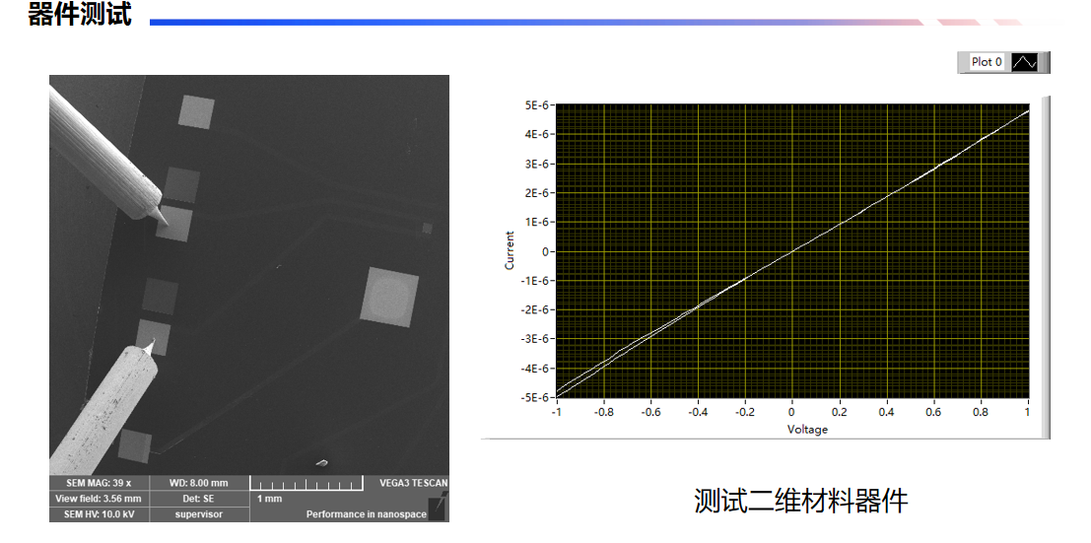Click the Voltage x-axis label
The width and height of the screenshot is (1091, 543).
[x=807, y=430]
